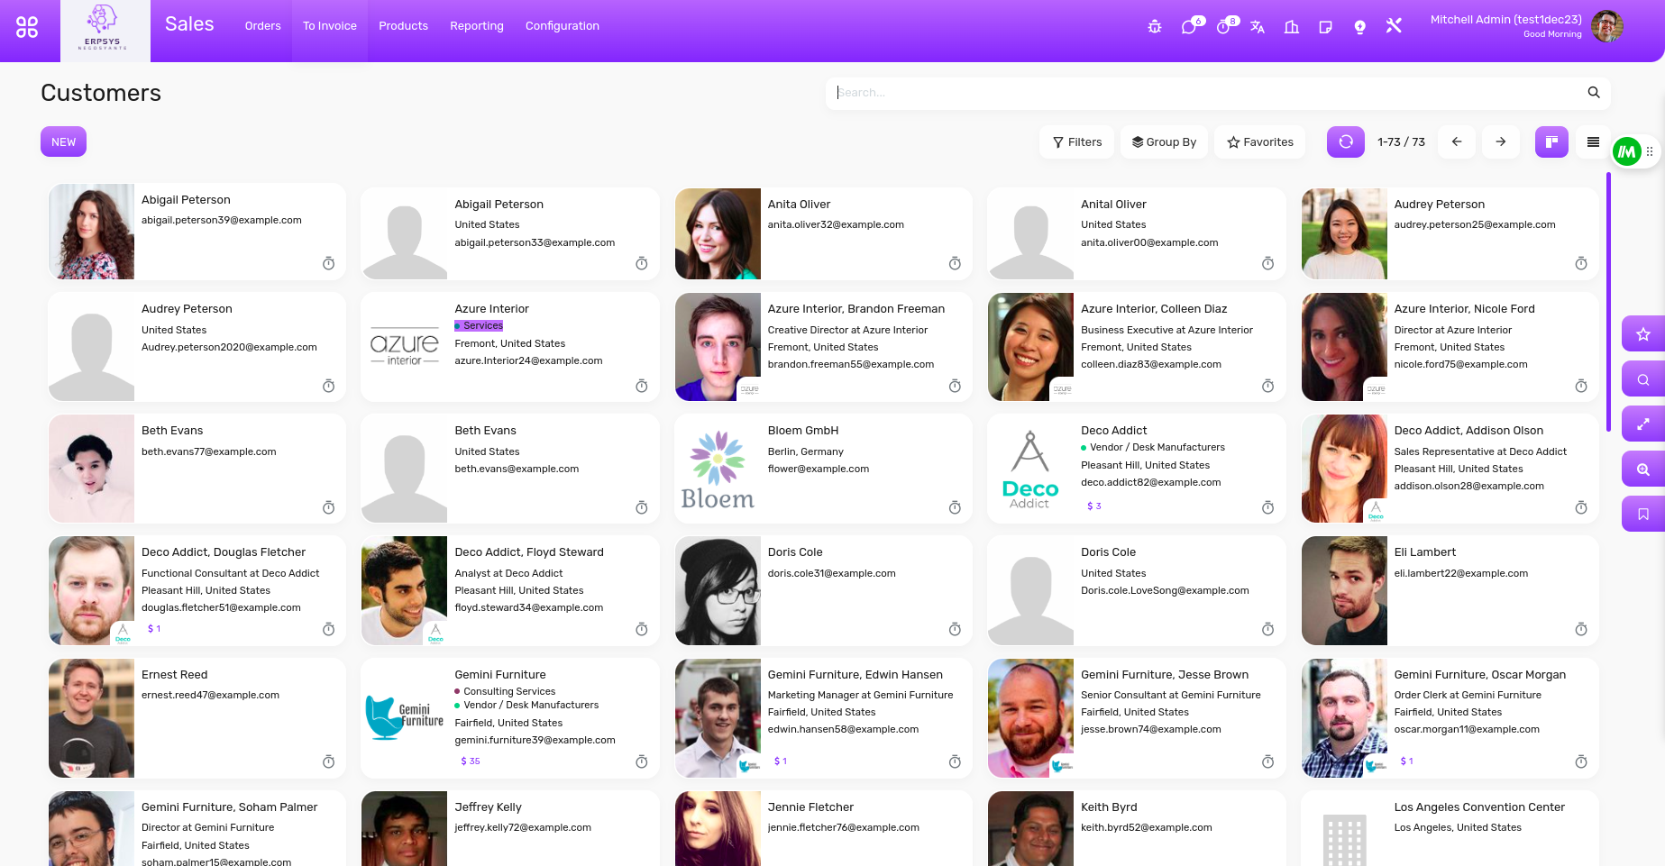Open the debug bug icon menu
The width and height of the screenshot is (1665, 866).
tap(1155, 27)
